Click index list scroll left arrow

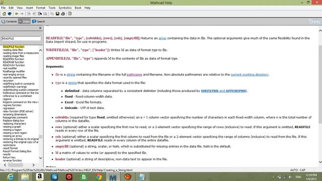tap(5, 165)
